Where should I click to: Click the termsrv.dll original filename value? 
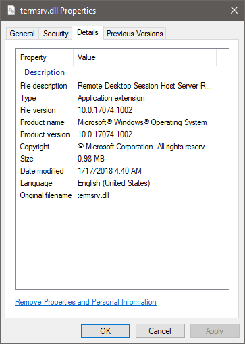pos(93,195)
